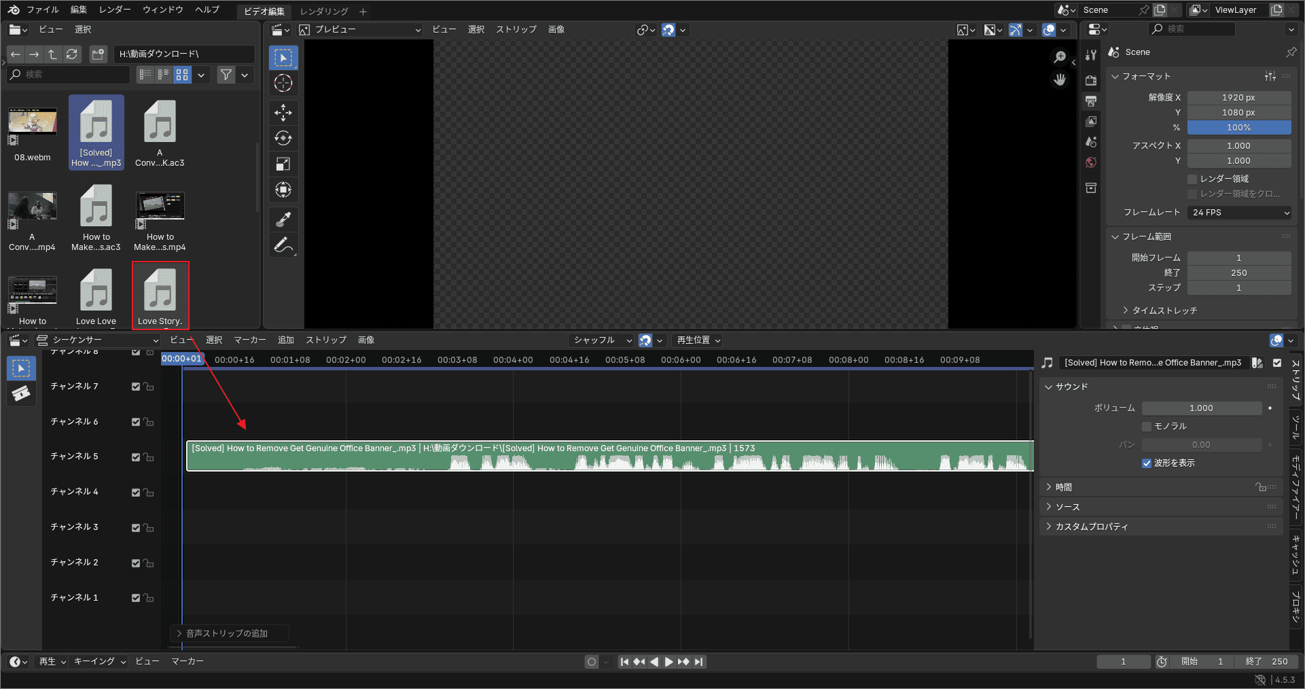Viewport: 1305px width, 689px height.
Task: Open the 追加 menu in the sequencer
Action: 285,340
